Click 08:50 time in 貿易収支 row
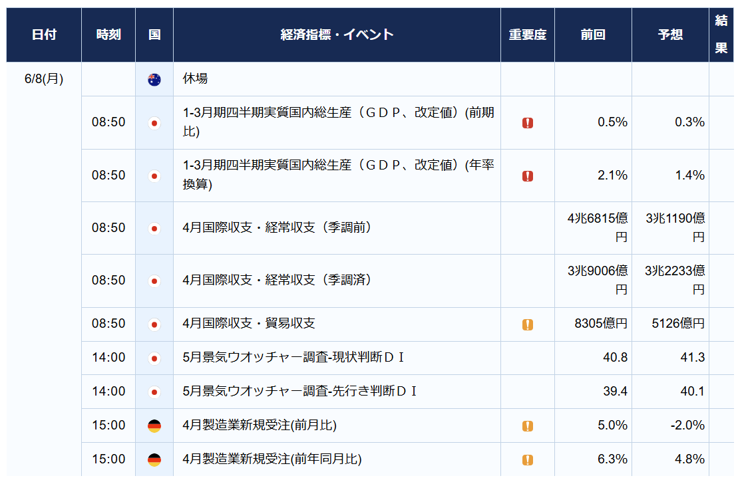The image size is (738, 482). [x=108, y=324]
